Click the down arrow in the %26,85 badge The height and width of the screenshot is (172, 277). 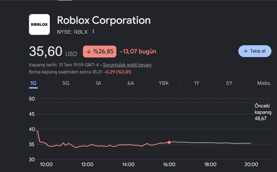point(89,52)
